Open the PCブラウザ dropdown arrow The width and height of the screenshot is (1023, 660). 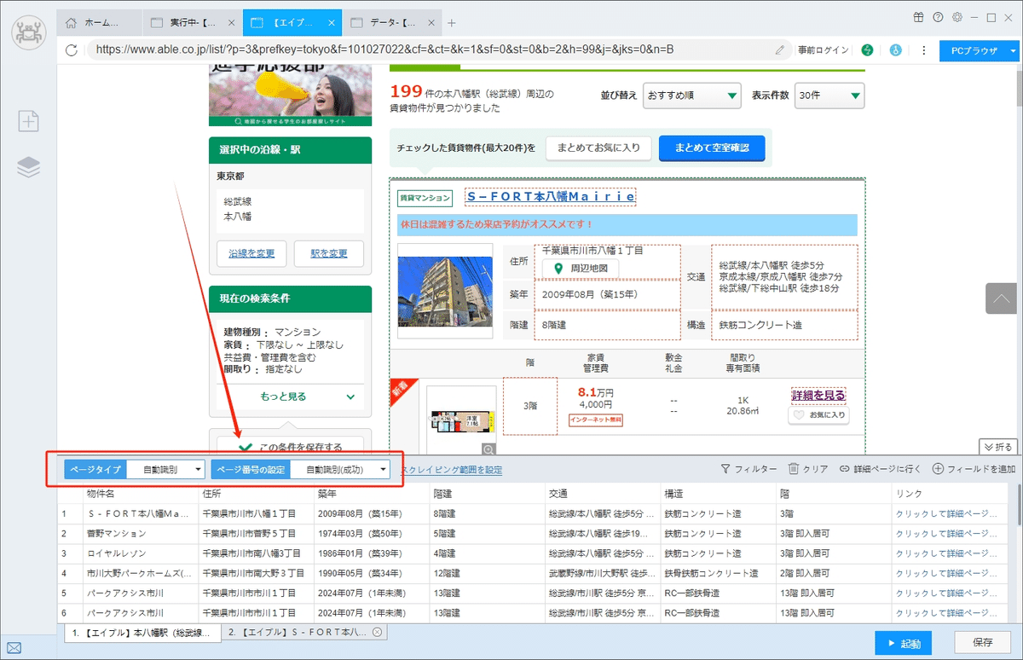1014,50
